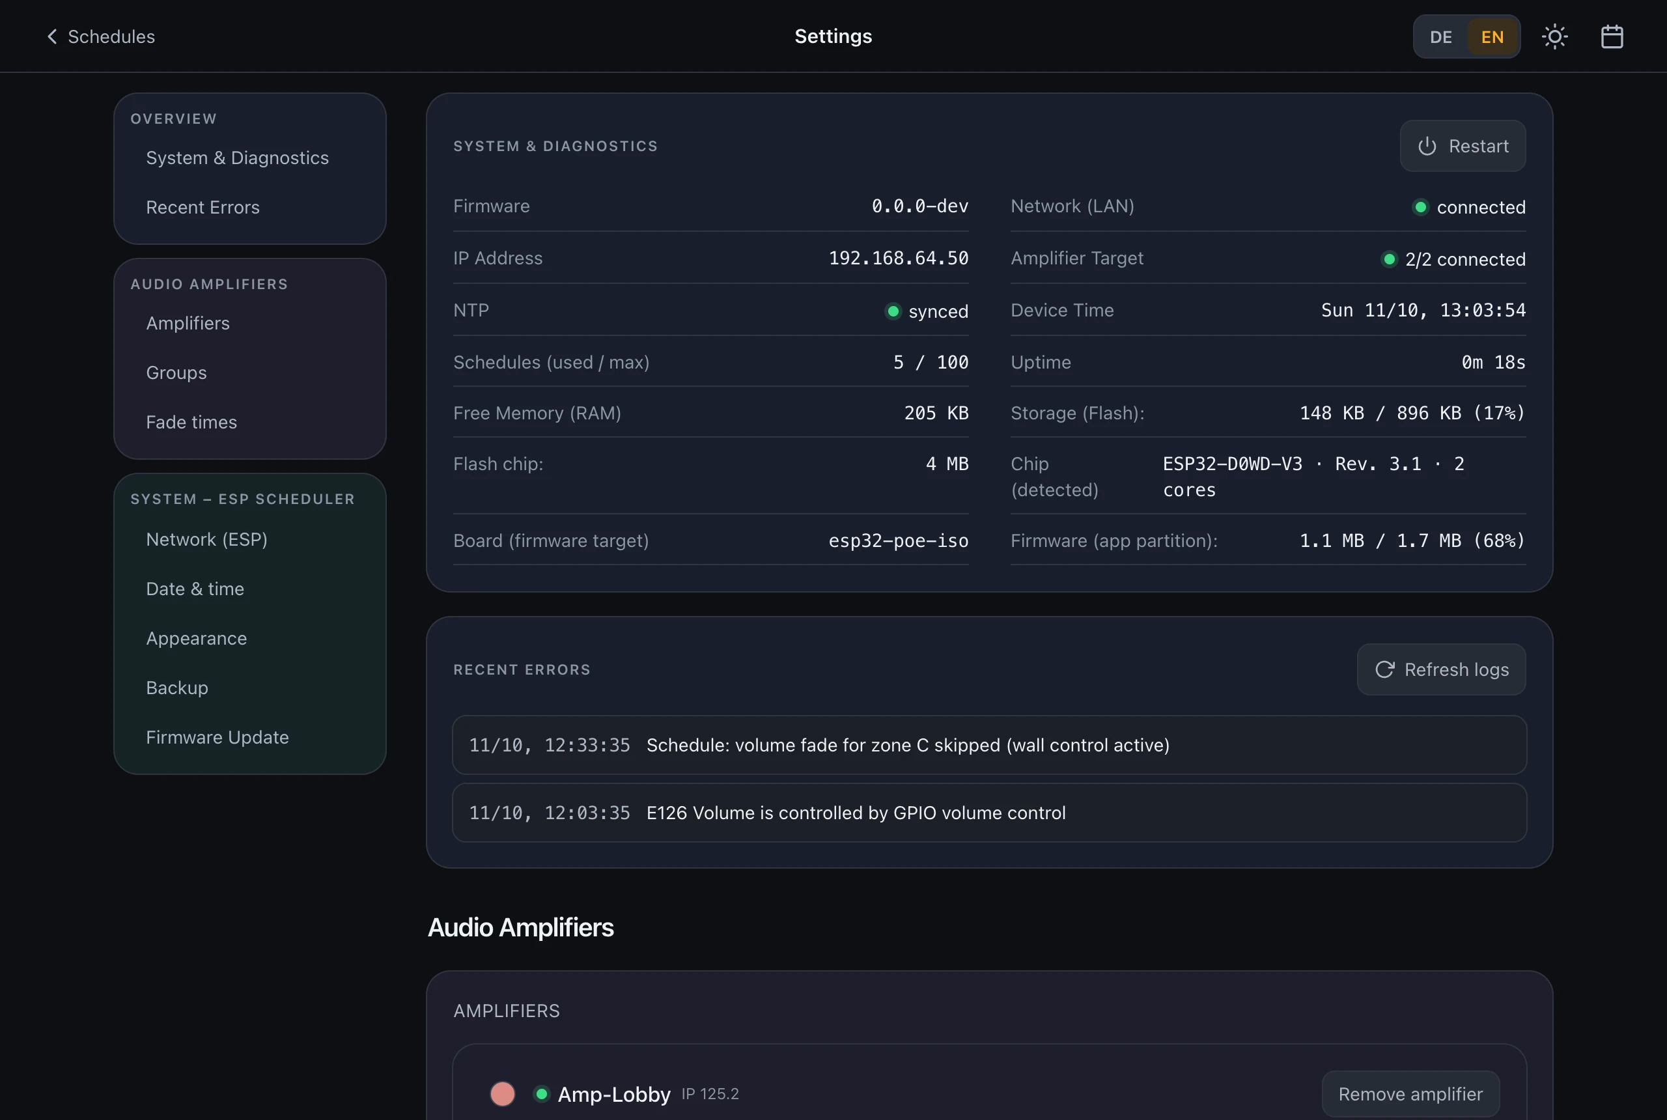Open Appearance settings
Viewport: 1667px width, 1120px height.
point(197,639)
